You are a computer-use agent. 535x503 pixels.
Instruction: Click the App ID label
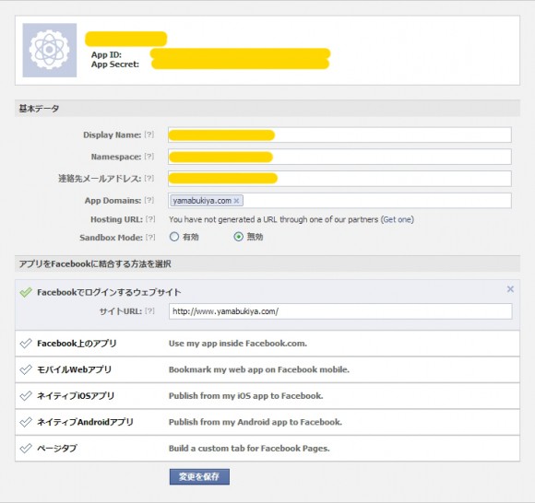click(106, 54)
